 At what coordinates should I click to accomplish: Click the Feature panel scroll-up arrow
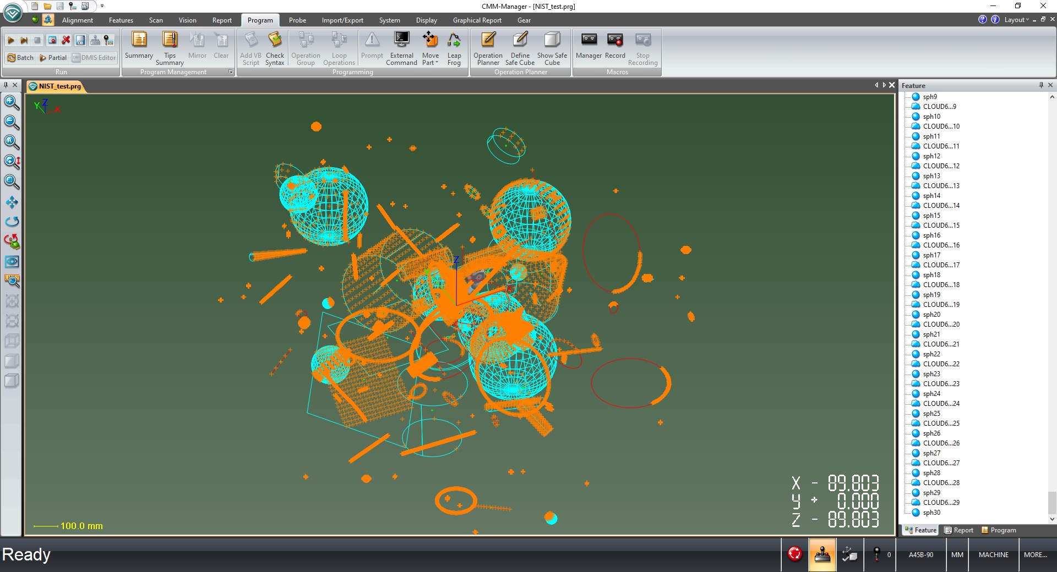pos(1052,97)
